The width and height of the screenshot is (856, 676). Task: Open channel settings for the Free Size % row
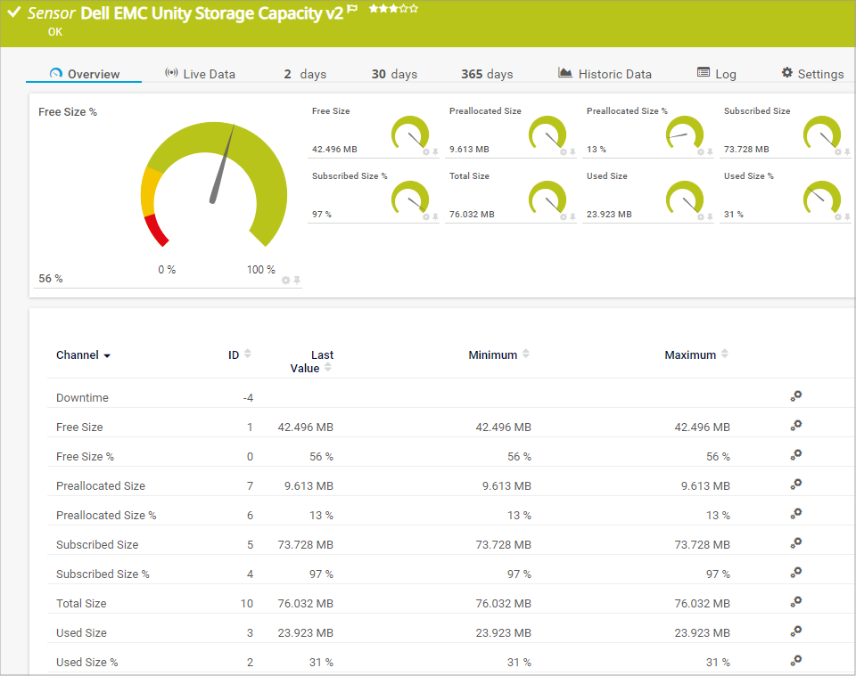(x=795, y=455)
